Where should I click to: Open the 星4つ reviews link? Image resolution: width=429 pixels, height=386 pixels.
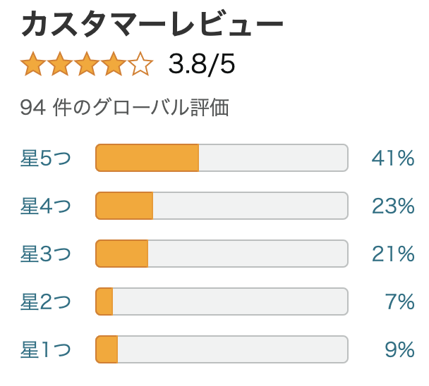(x=46, y=206)
